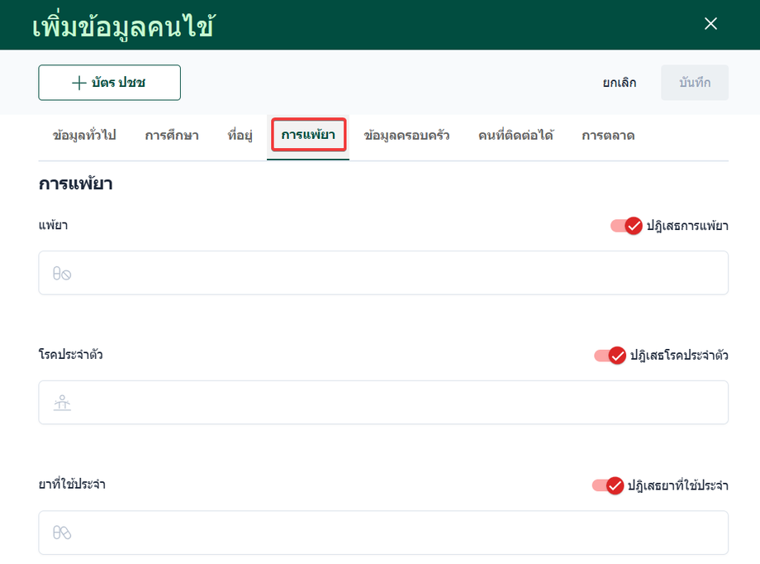The image size is (760, 564).
Task: Click the เพิ่มข้อมูลคนไข้ title text
Action: (124, 26)
